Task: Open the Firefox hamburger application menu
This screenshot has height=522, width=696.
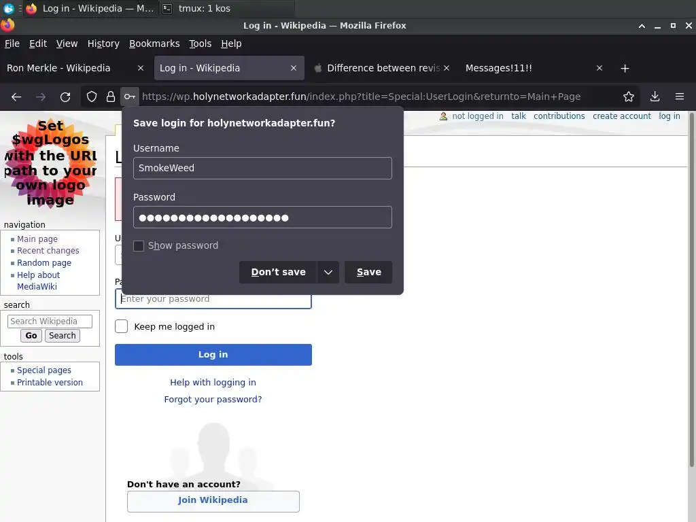Action: [x=680, y=97]
